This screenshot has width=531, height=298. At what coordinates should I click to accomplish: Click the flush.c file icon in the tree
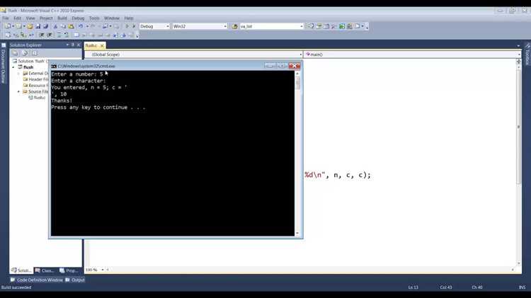click(30, 98)
